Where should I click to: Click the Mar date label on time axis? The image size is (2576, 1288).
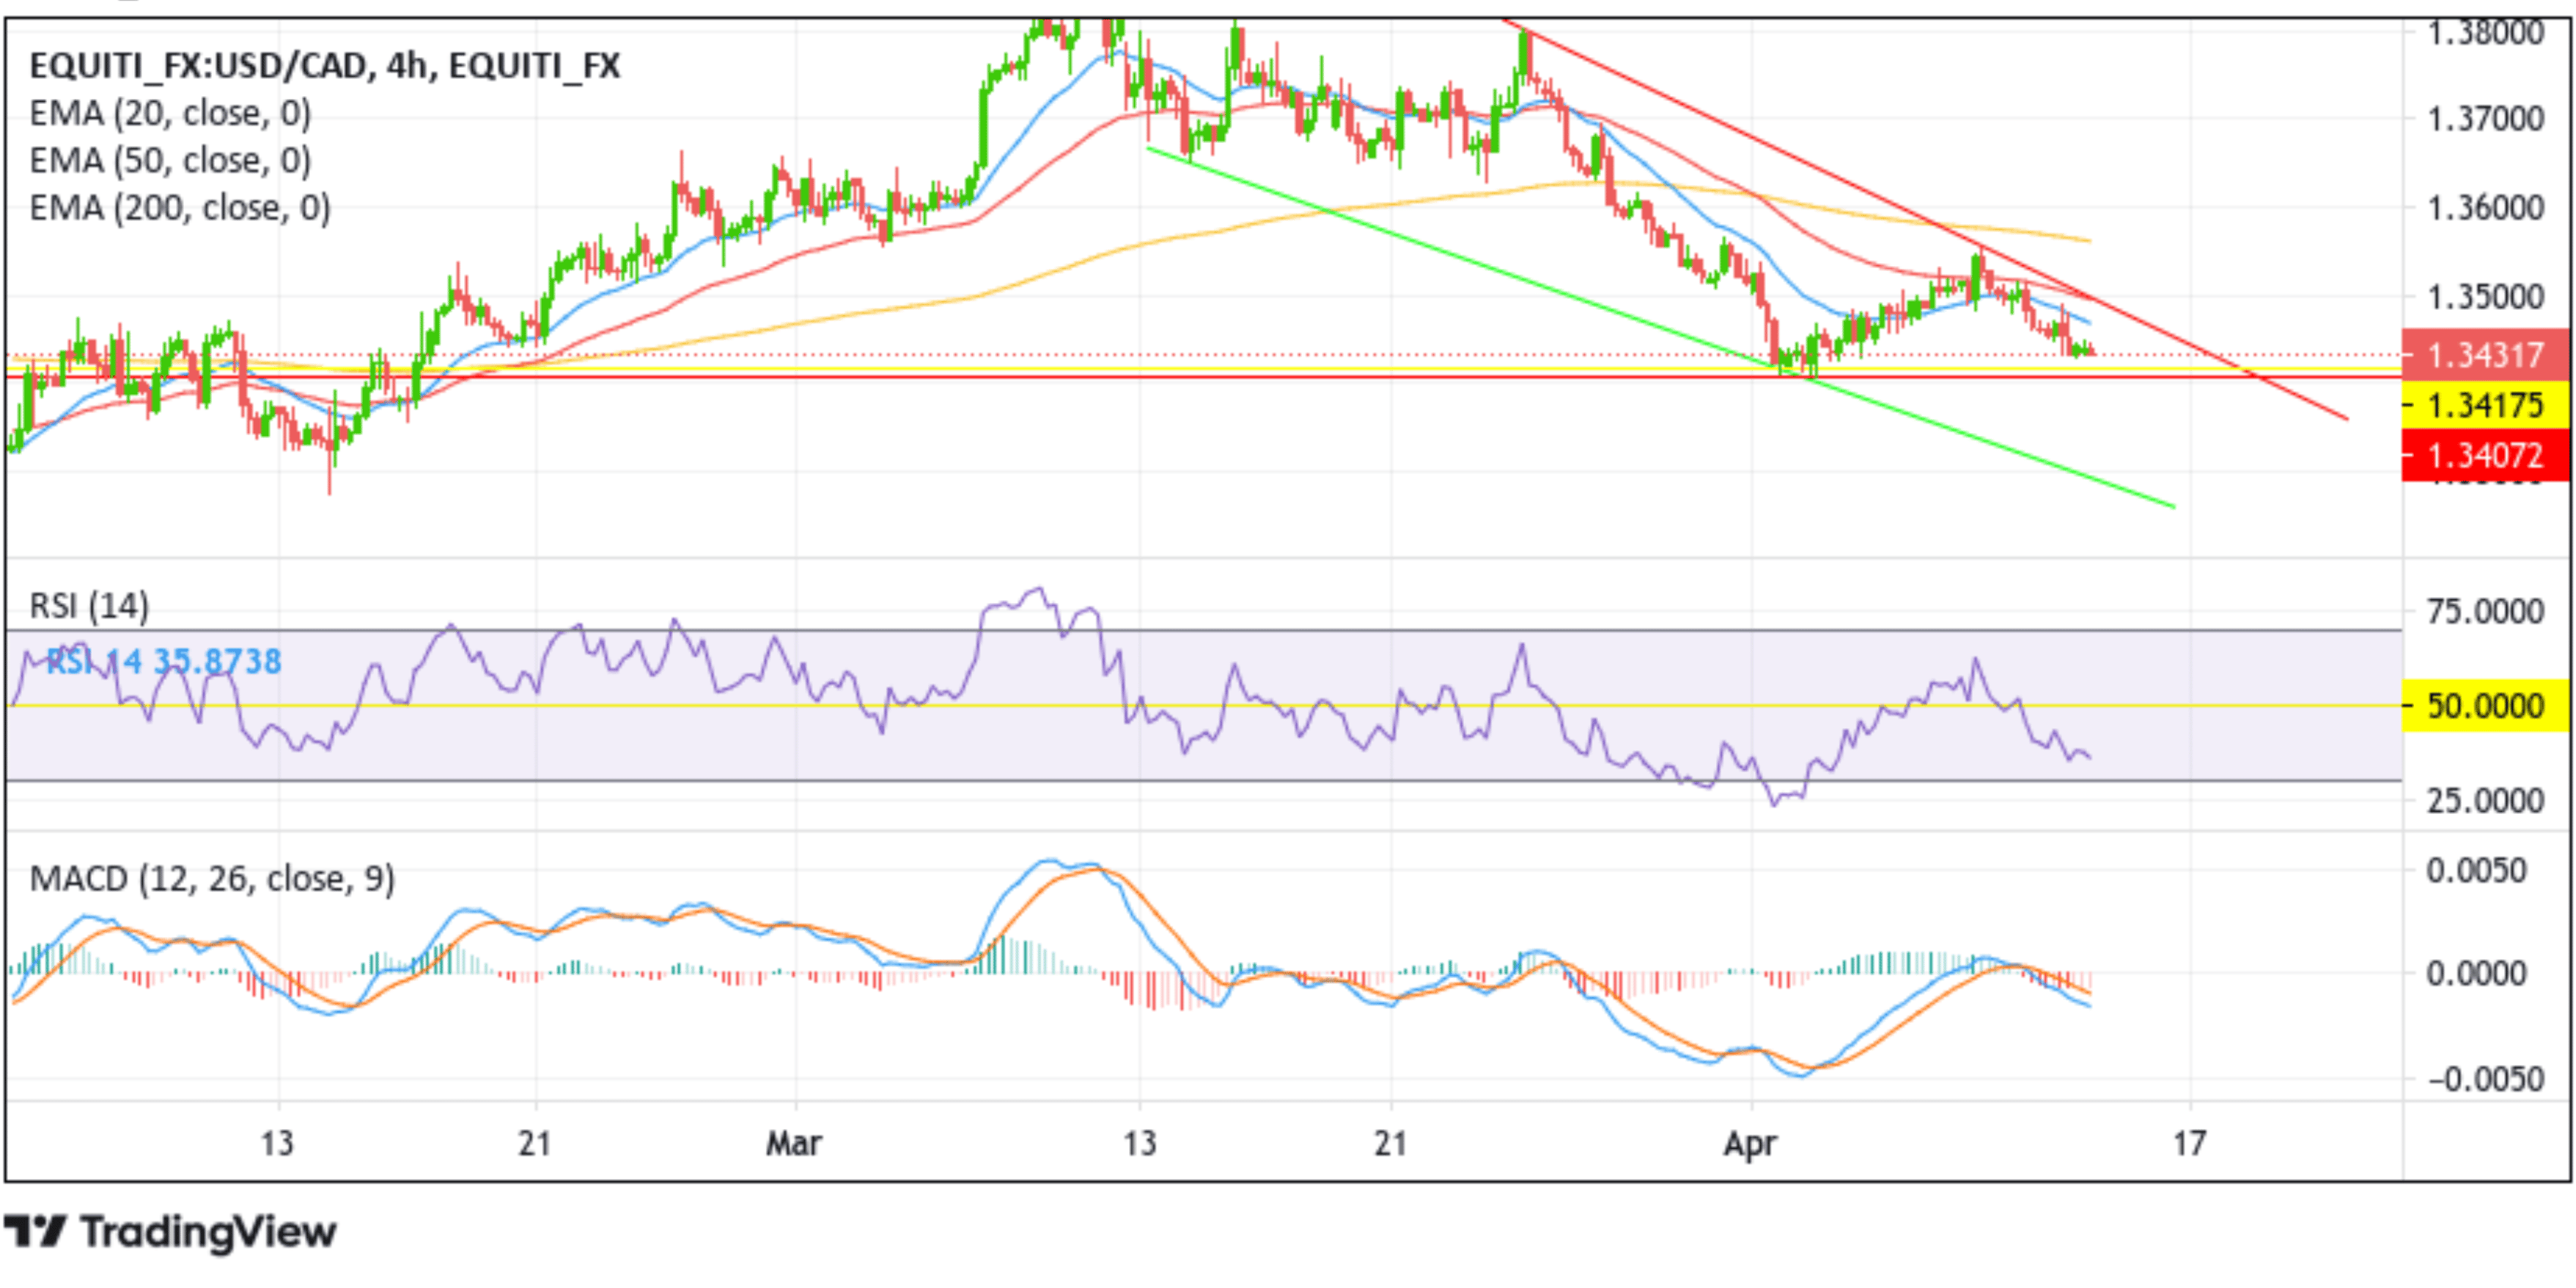point(794,1143)
